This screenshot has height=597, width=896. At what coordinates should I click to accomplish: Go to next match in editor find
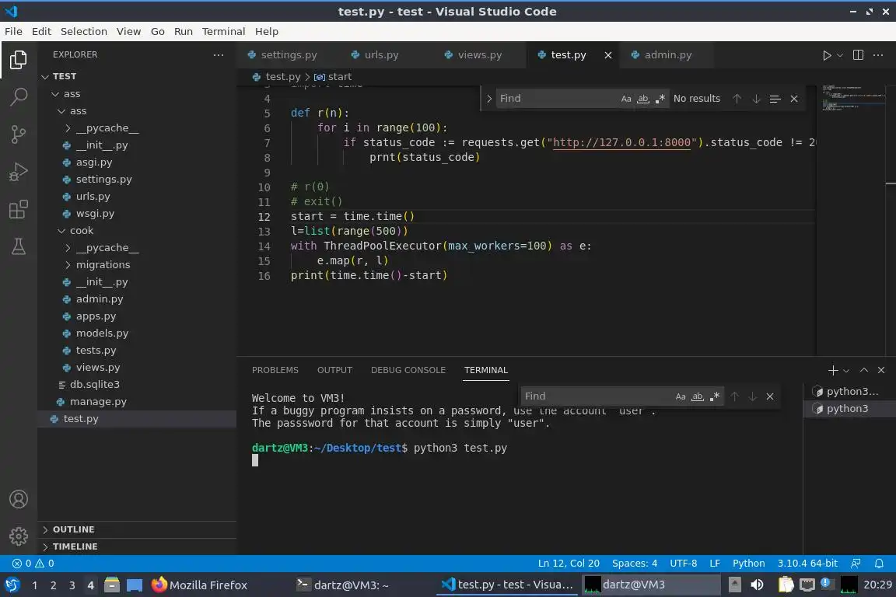point(756,98)
